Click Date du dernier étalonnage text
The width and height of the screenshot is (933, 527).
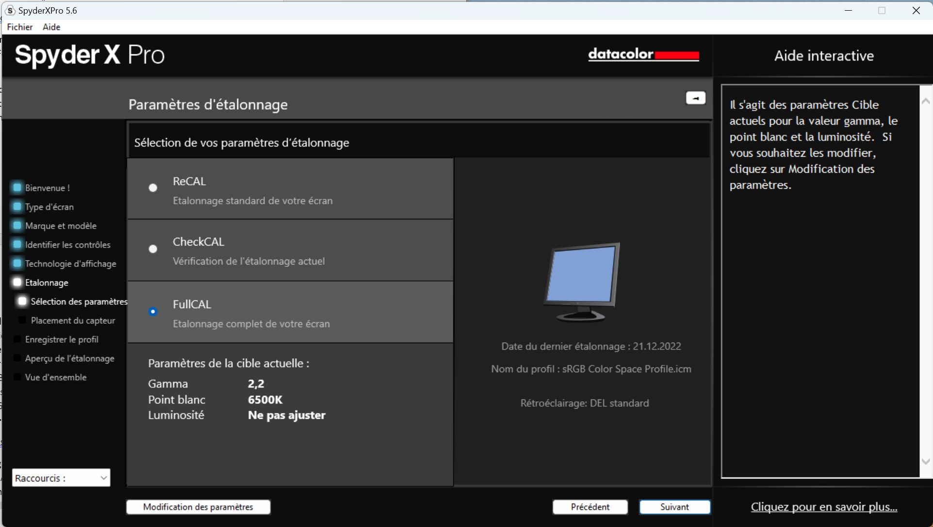pyautogui.click(x=591, y=346)
